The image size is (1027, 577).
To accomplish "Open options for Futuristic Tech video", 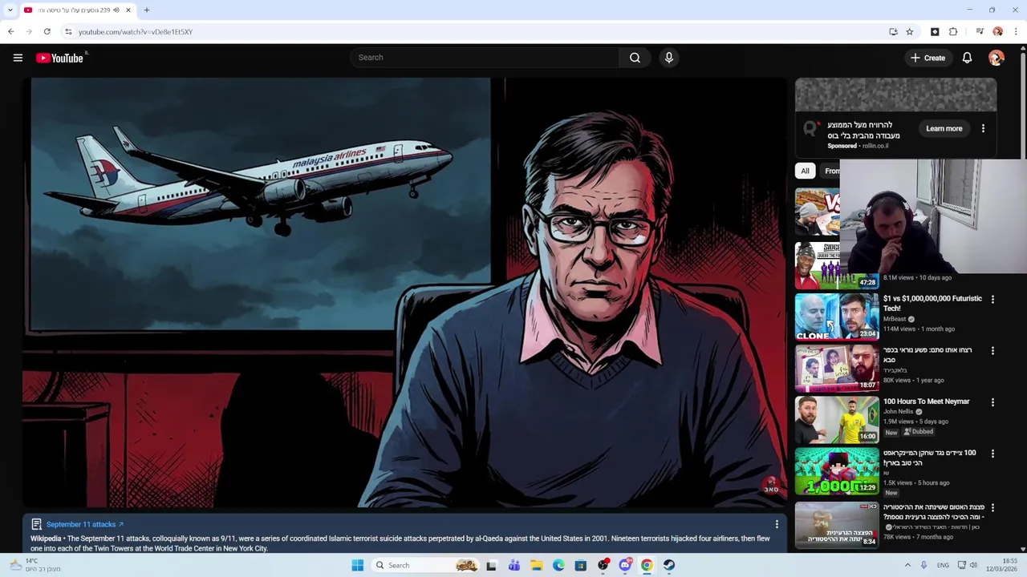I will (992, 299).
